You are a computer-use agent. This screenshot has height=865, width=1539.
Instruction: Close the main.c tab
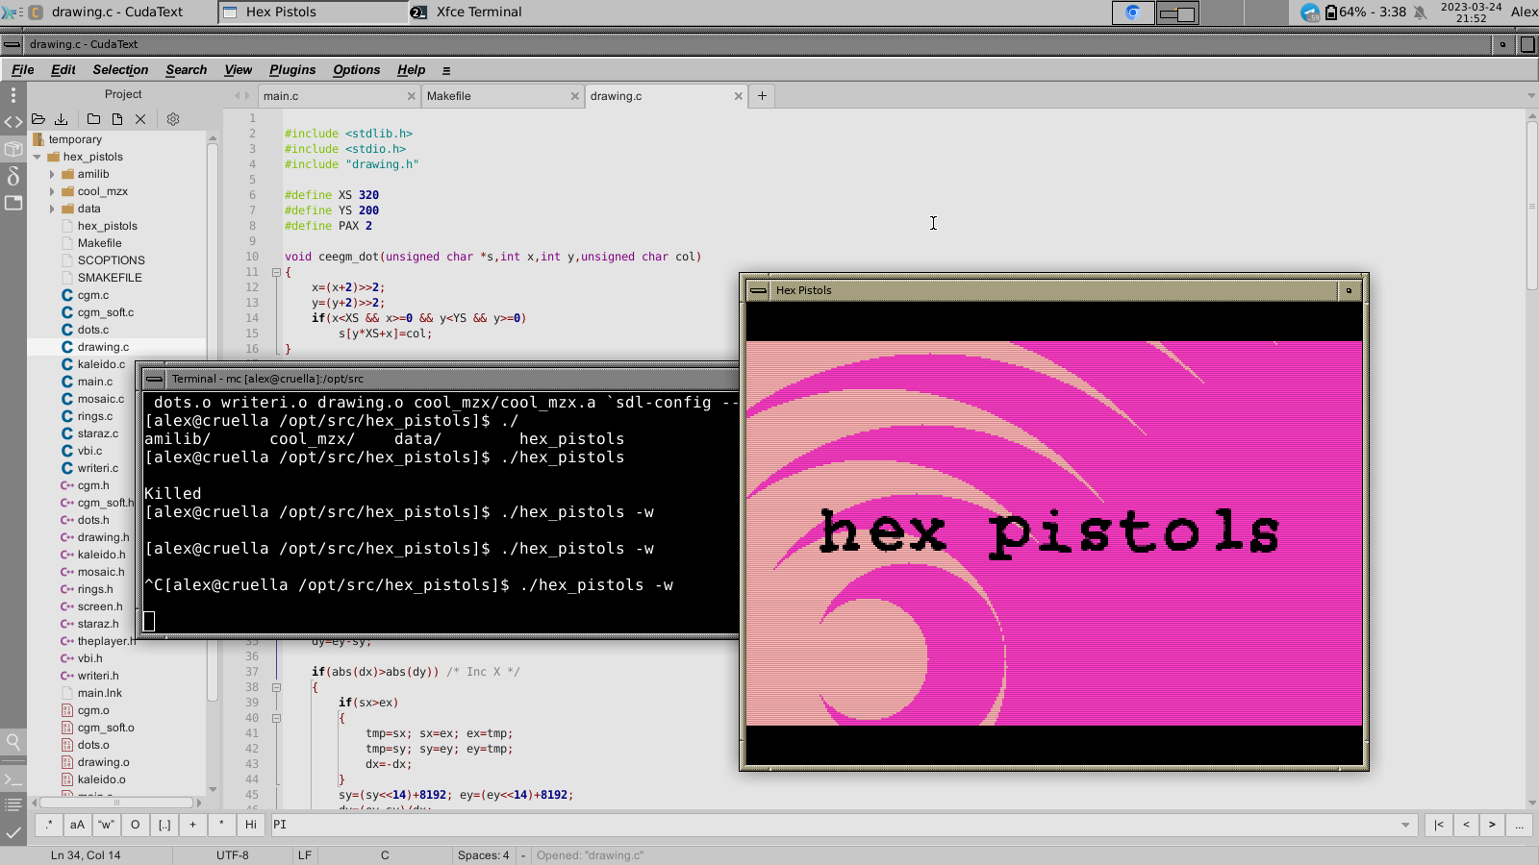[412, 96]
